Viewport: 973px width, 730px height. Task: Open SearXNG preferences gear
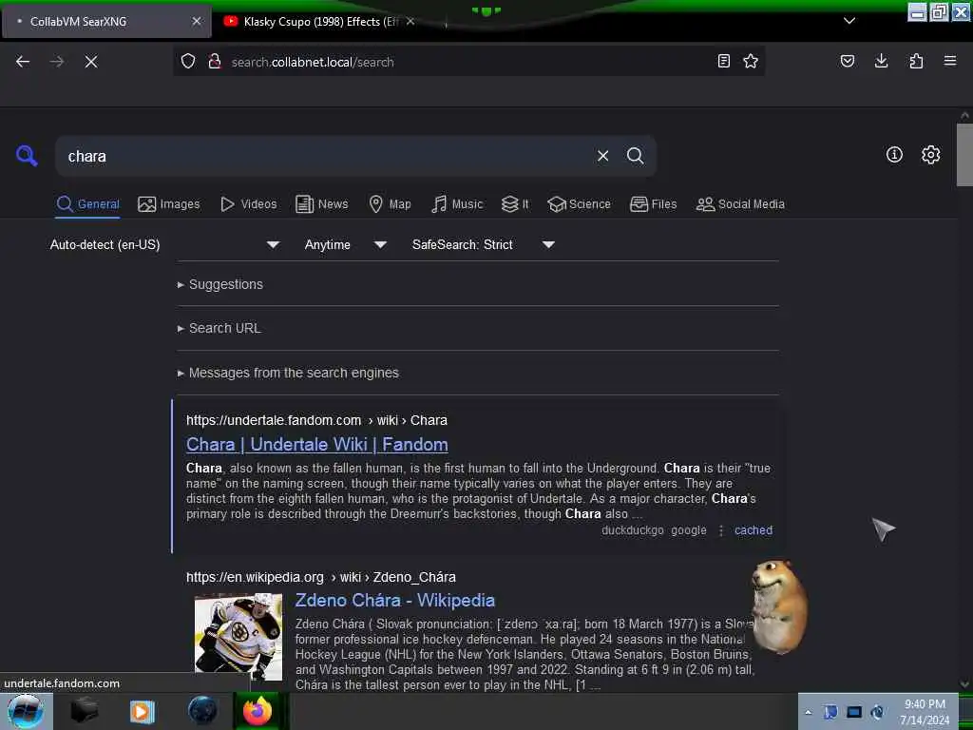pos(931,155)
